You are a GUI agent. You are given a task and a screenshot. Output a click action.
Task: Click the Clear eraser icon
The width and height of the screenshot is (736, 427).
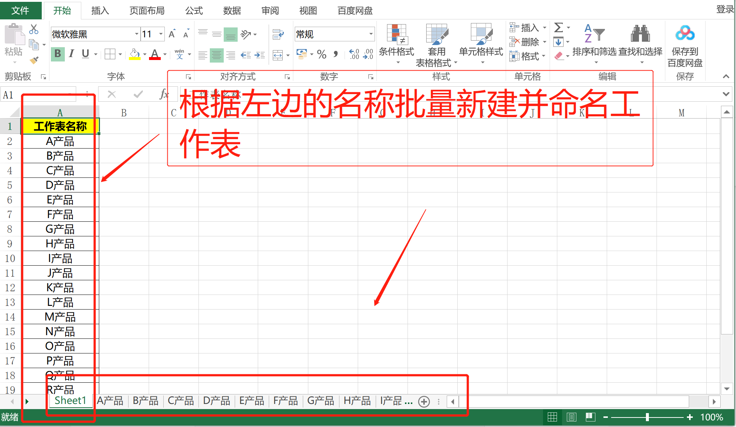click(x=559, y=56)
